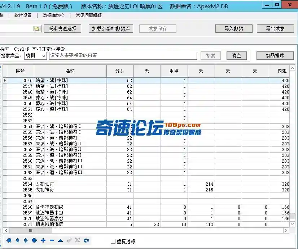This screenshot has width=298, height=249.
Task: Click 重量 column header
Action: click(x=174, y=71)
